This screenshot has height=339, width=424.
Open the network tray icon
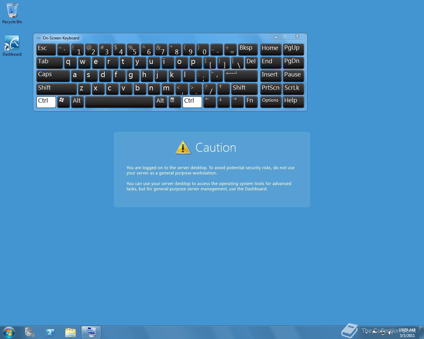383,333
